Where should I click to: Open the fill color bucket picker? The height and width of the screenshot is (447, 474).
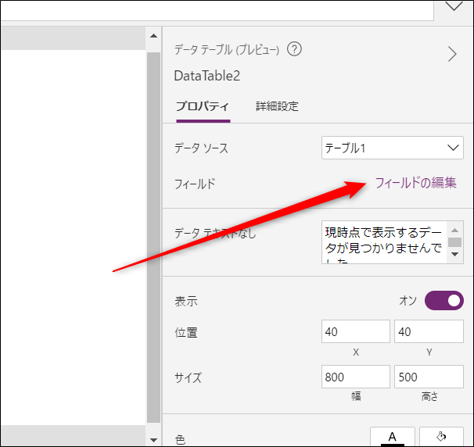tap(441, 437)
